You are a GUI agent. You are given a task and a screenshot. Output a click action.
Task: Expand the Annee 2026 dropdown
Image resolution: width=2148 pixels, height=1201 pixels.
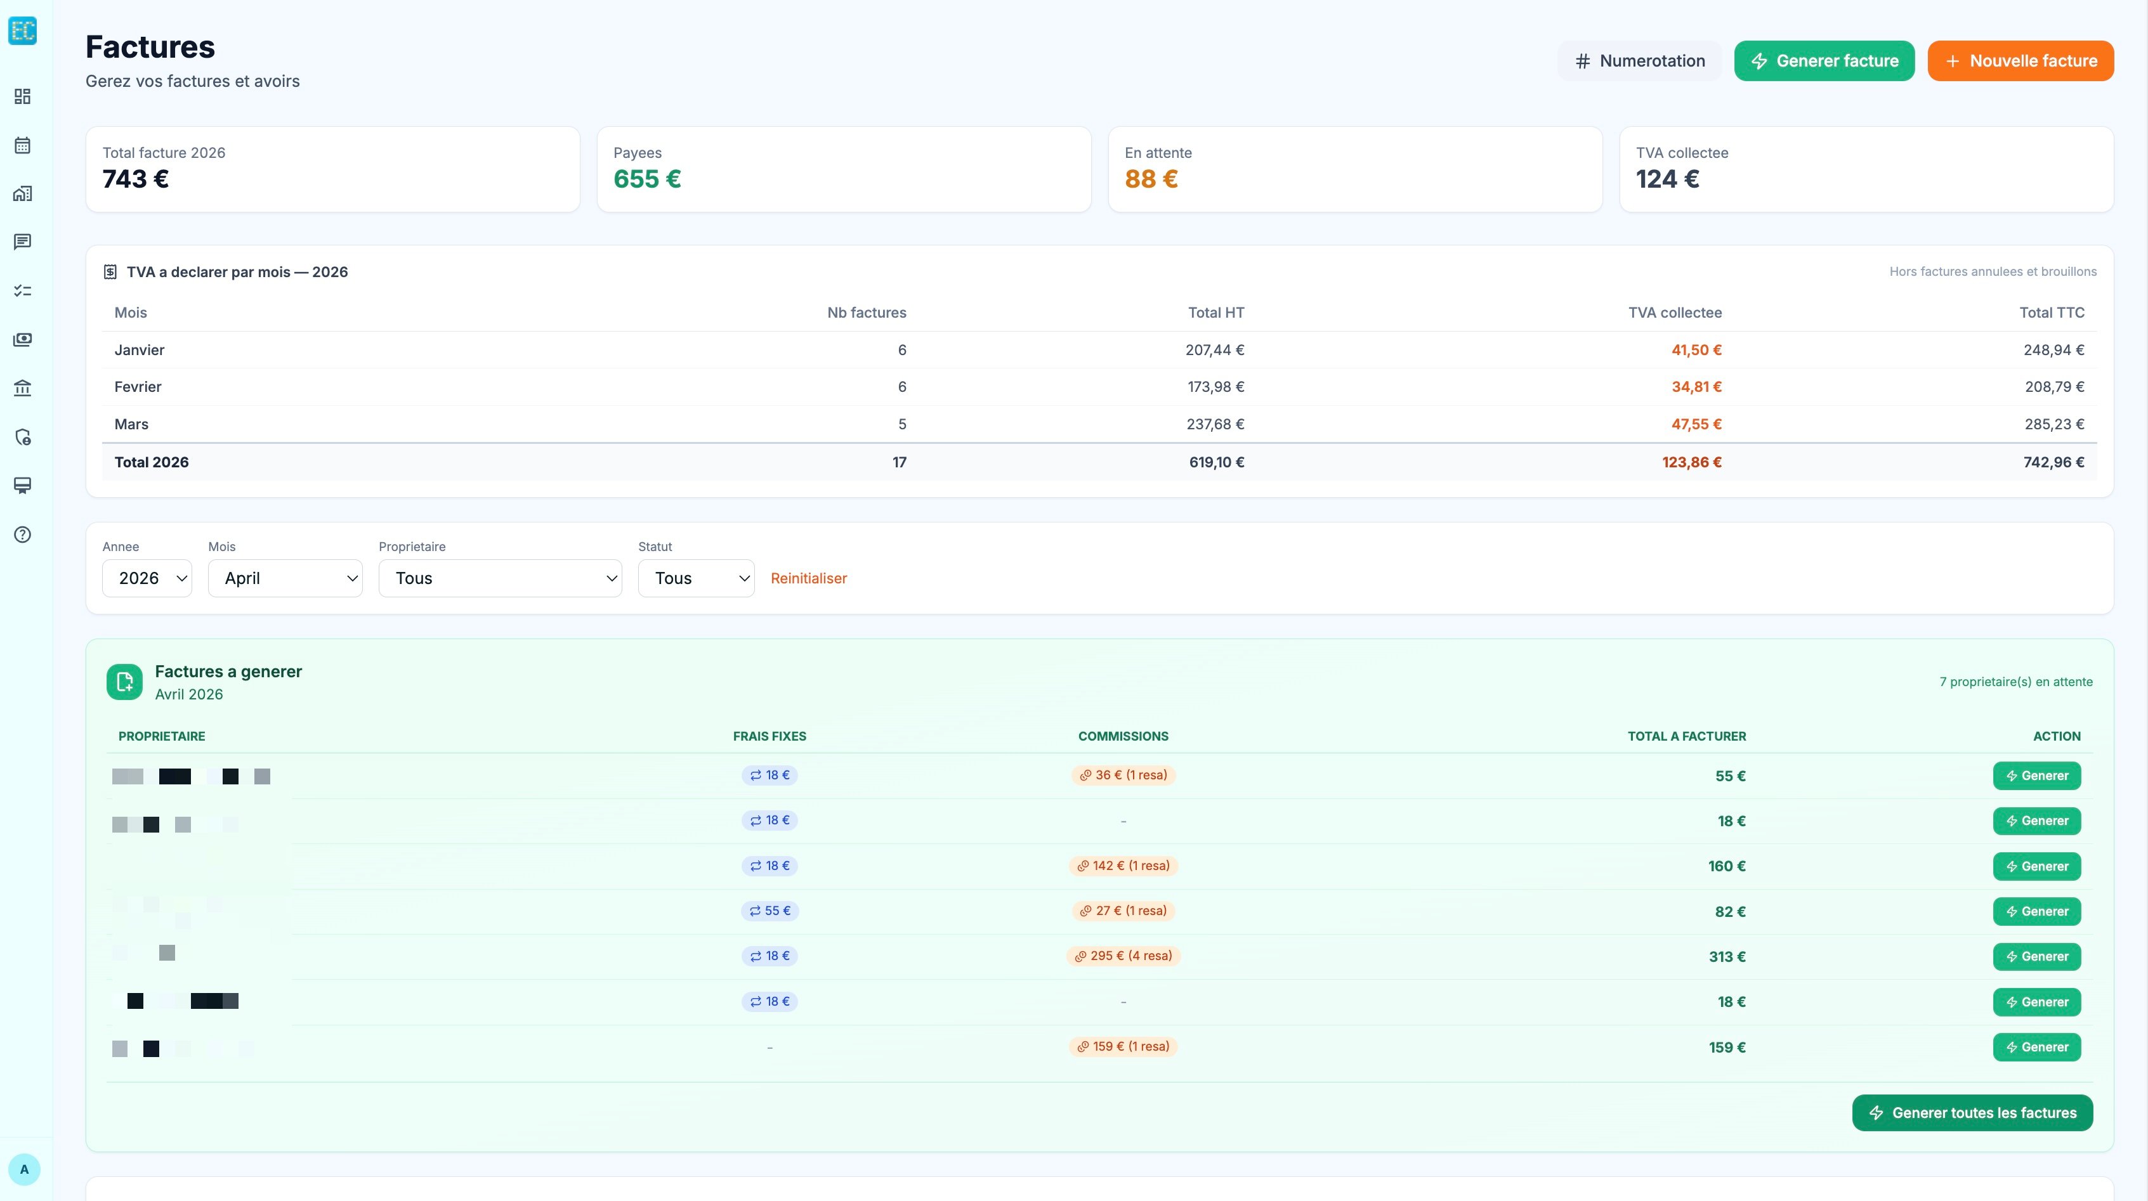147,578
